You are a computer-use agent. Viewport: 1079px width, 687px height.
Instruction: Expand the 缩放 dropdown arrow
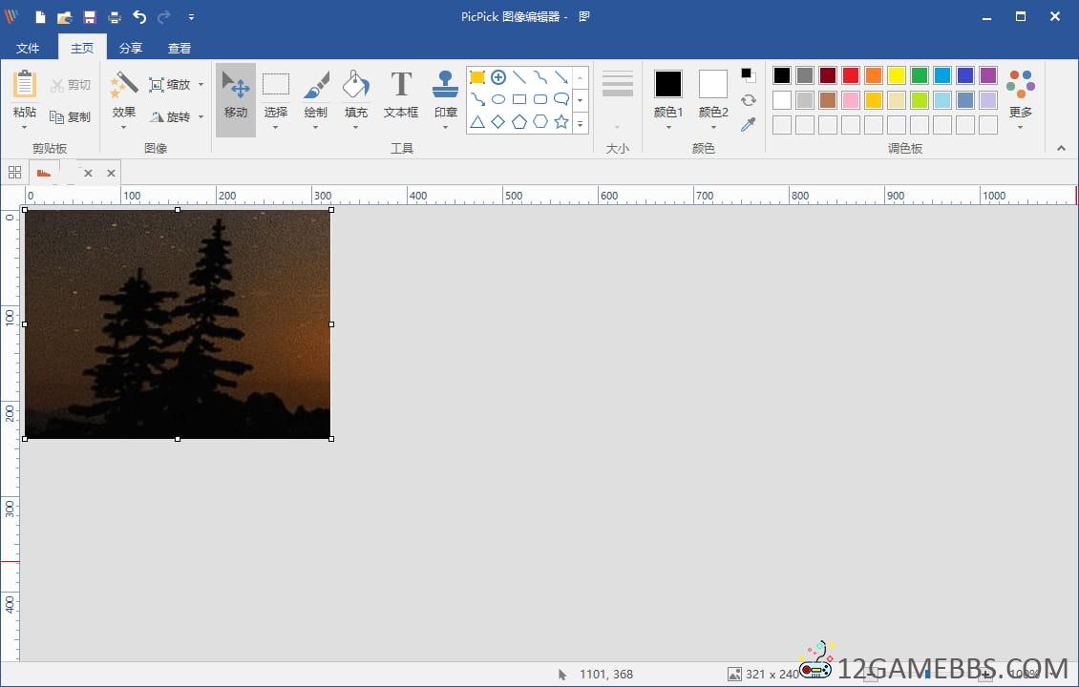click(201, 85)
